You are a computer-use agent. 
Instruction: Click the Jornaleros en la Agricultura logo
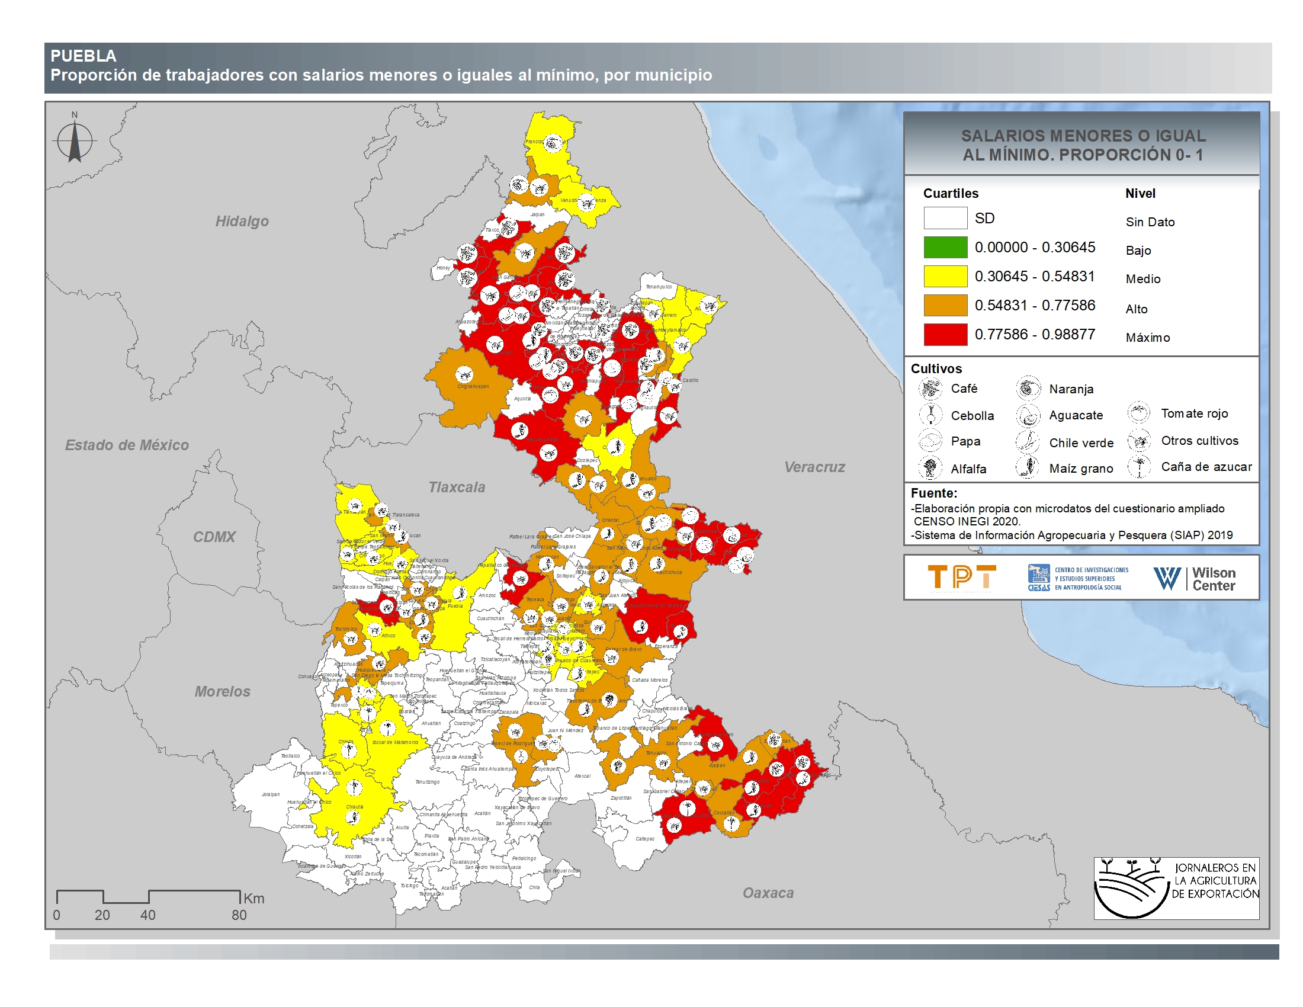click(1176, 889)
